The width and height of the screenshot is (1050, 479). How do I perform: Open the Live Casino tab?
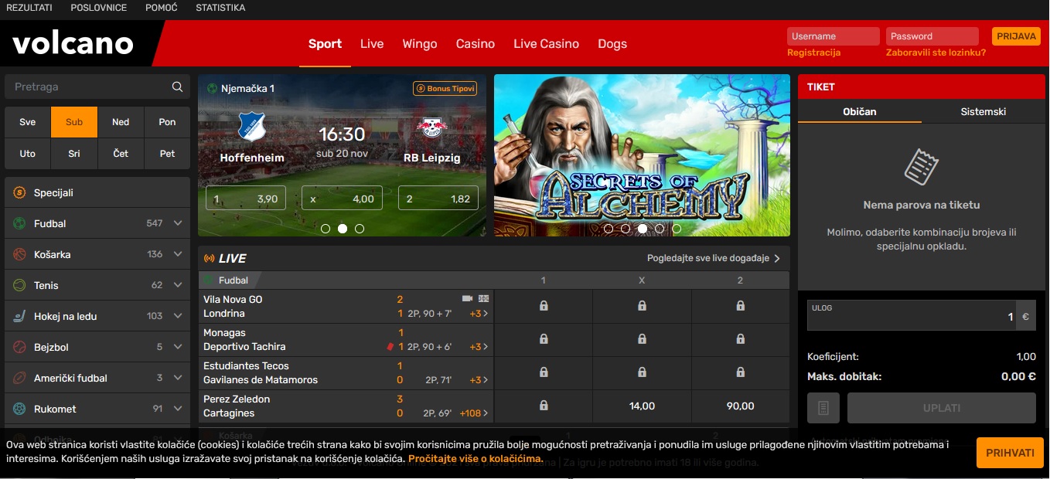point(547,44)
